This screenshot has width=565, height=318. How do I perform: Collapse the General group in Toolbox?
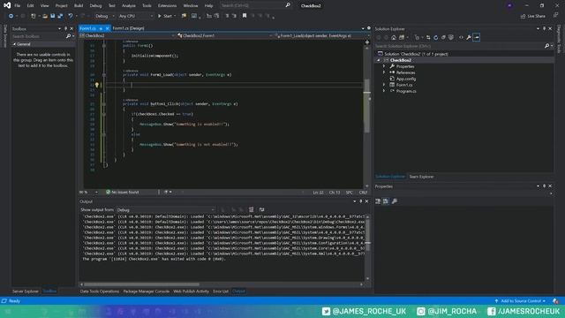15,44
